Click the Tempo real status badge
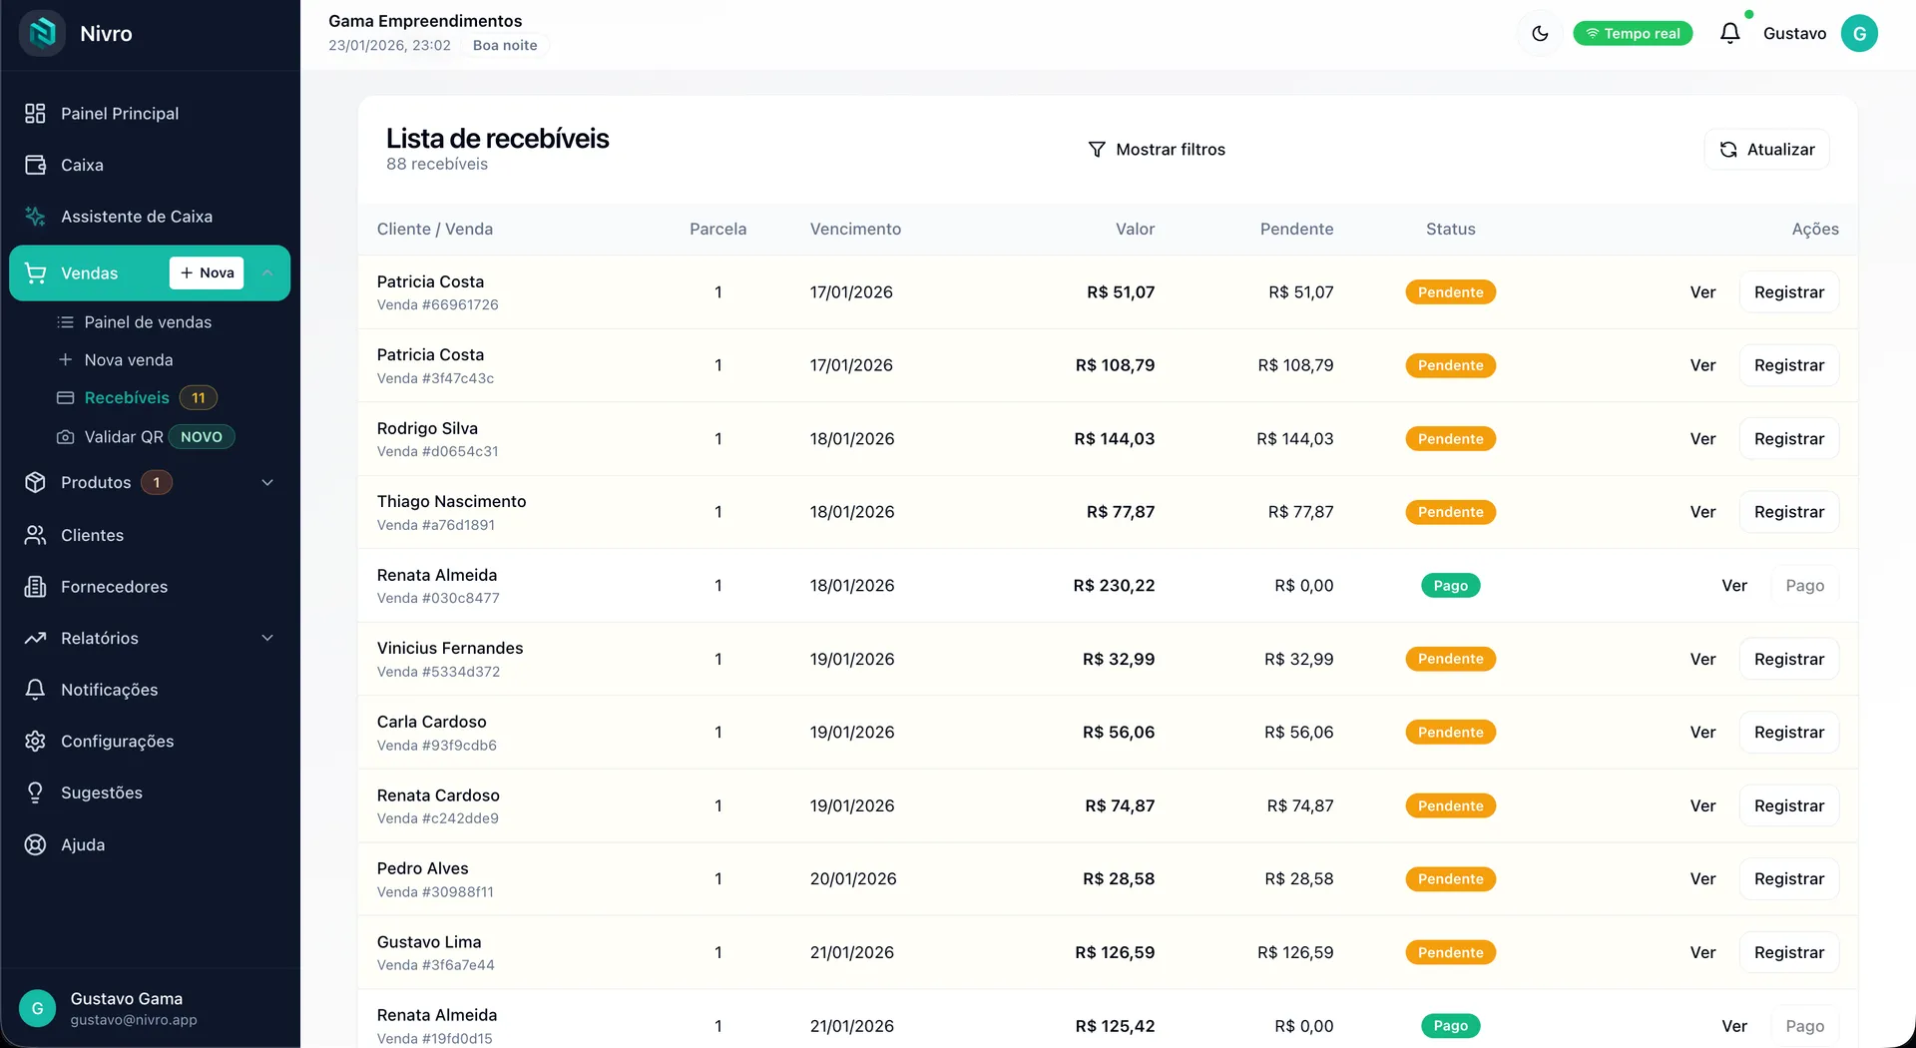This screenshot has height=1048, width=1916. [1633, 34]
